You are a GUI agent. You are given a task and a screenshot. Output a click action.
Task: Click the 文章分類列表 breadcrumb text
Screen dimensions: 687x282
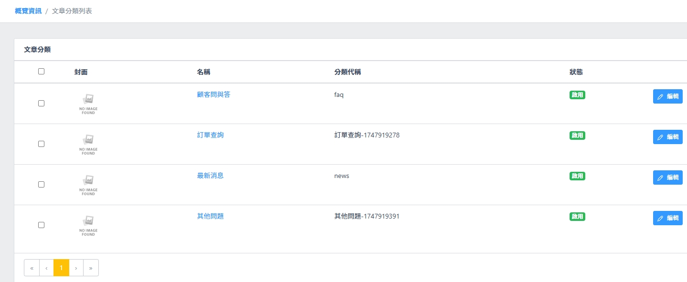(x=72, y=10)
